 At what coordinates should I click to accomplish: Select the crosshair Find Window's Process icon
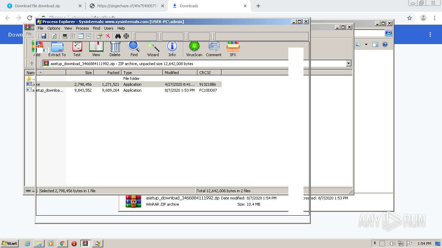point(126,36)
